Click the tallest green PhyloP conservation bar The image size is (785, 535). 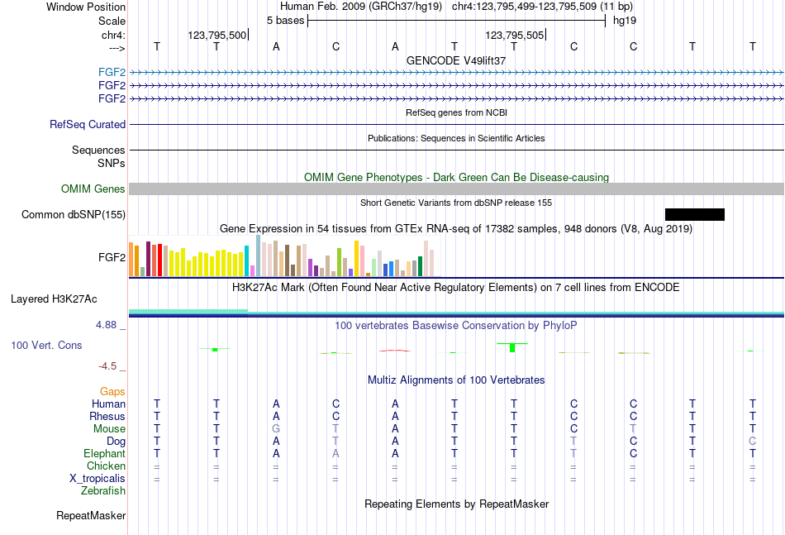pos(512,347)
